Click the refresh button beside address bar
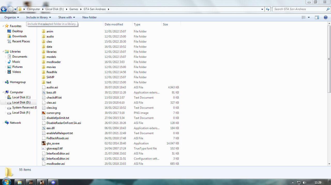This screenshot has height=185, width=331. 268,9
